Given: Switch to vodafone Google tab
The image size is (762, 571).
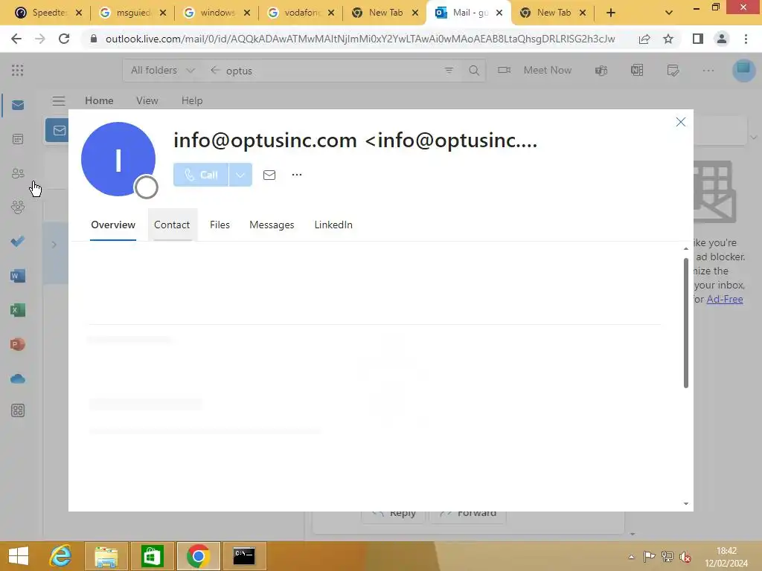Looking at the screenshot, I should coord(301,13).
